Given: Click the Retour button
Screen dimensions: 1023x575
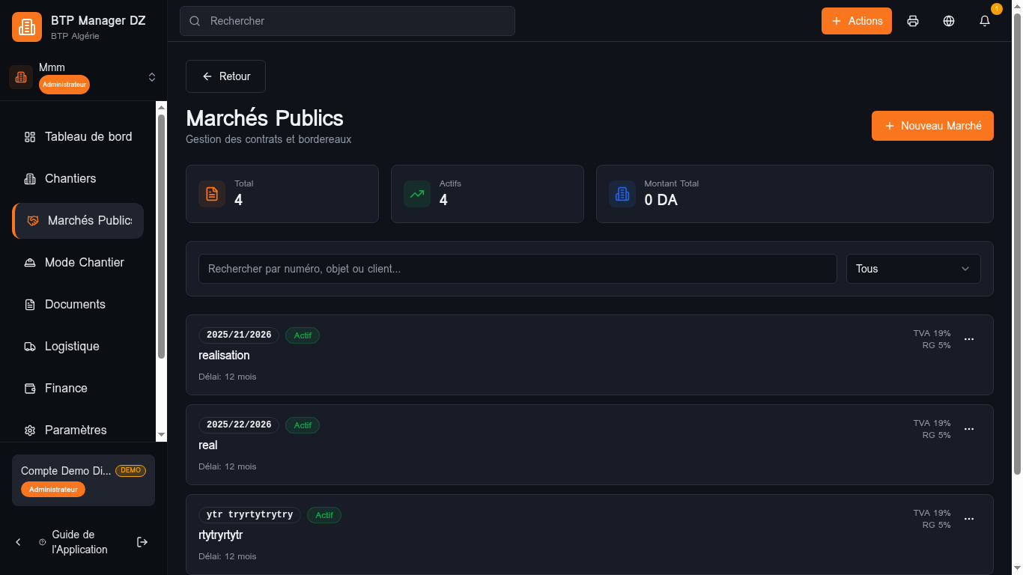Looking at the screenshot, I should point(225,76).
